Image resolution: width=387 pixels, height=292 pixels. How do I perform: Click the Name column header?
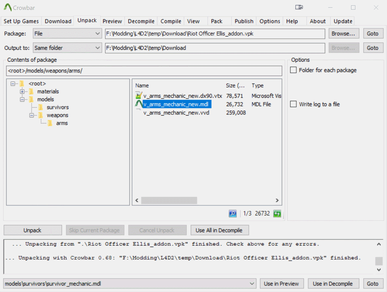tap(142, 86)
